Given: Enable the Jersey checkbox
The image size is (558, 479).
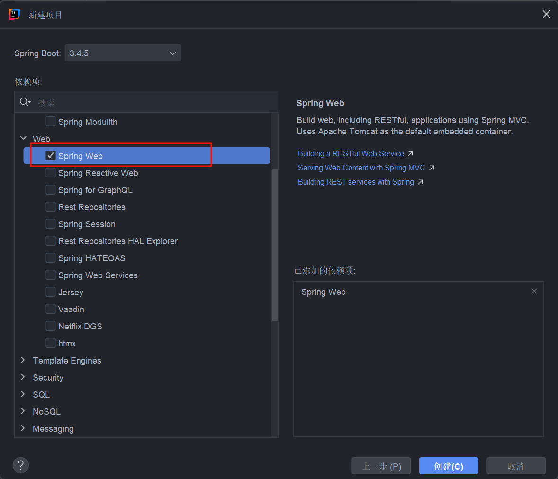Looking at the screenshot, I should (x=51, y=292).
